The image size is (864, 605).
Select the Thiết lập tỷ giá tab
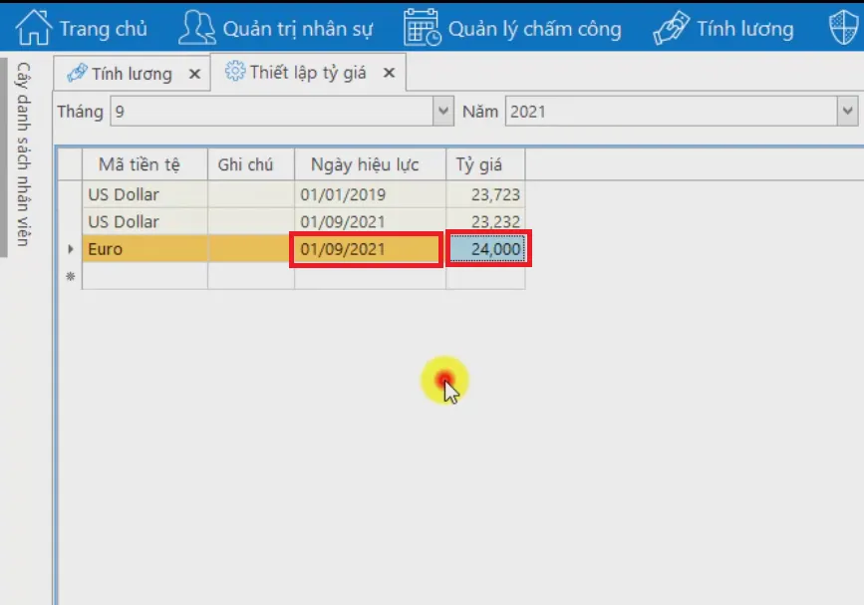click(x=308, y=72)
